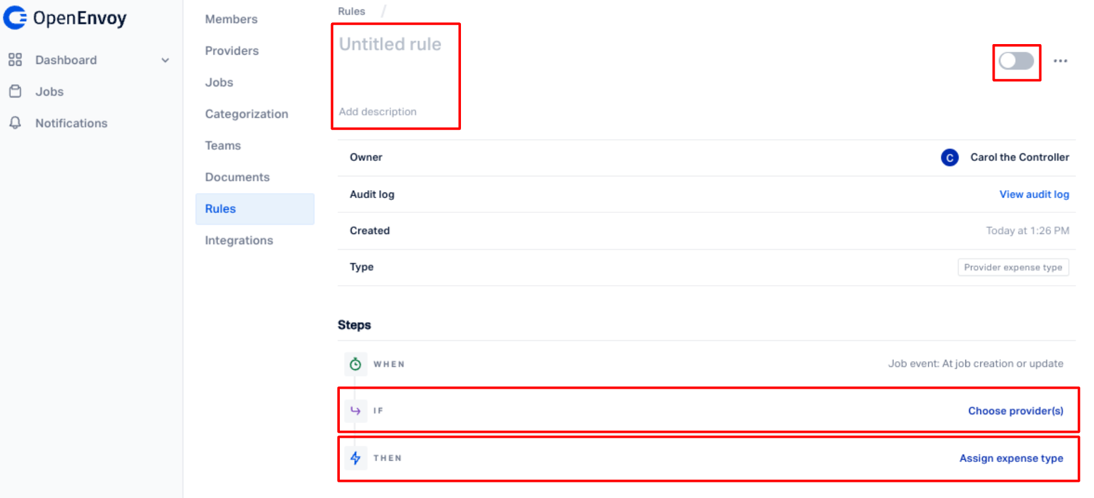Open the Categorization settings page
The width and height of the screenshot is (1094, 498).
tap(247, 114)
